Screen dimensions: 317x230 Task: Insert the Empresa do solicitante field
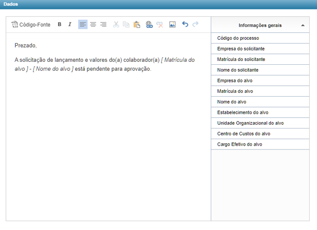(x=260, y=49)
